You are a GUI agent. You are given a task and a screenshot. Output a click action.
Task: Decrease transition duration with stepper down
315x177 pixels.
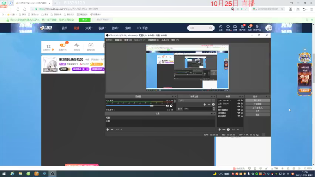pyautogui.click(x=213, y=110)
